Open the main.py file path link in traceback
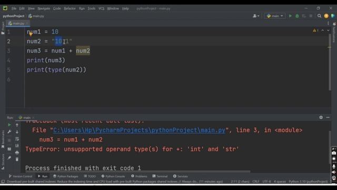Image resolution: width=337 pixels, height=190 pixels. [139, 130]
